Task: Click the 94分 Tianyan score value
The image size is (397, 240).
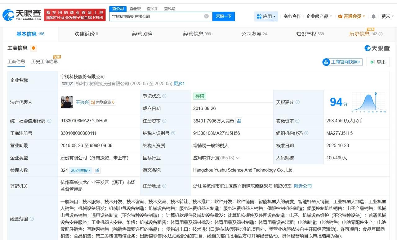Action: tap(339, 102)
